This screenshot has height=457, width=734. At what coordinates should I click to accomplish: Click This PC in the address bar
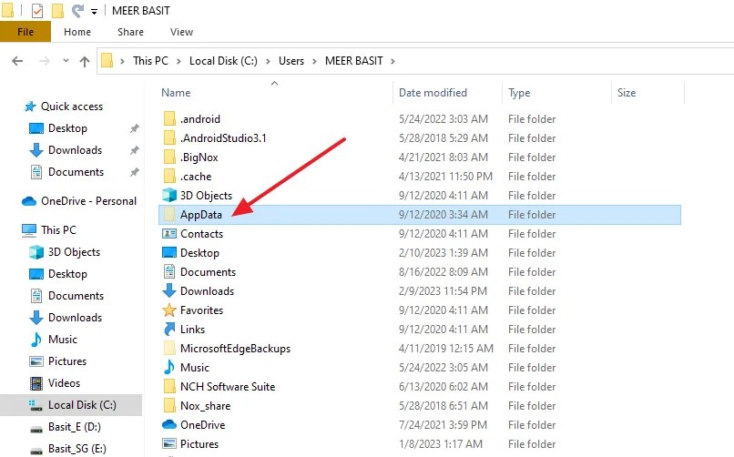[150, 61]
